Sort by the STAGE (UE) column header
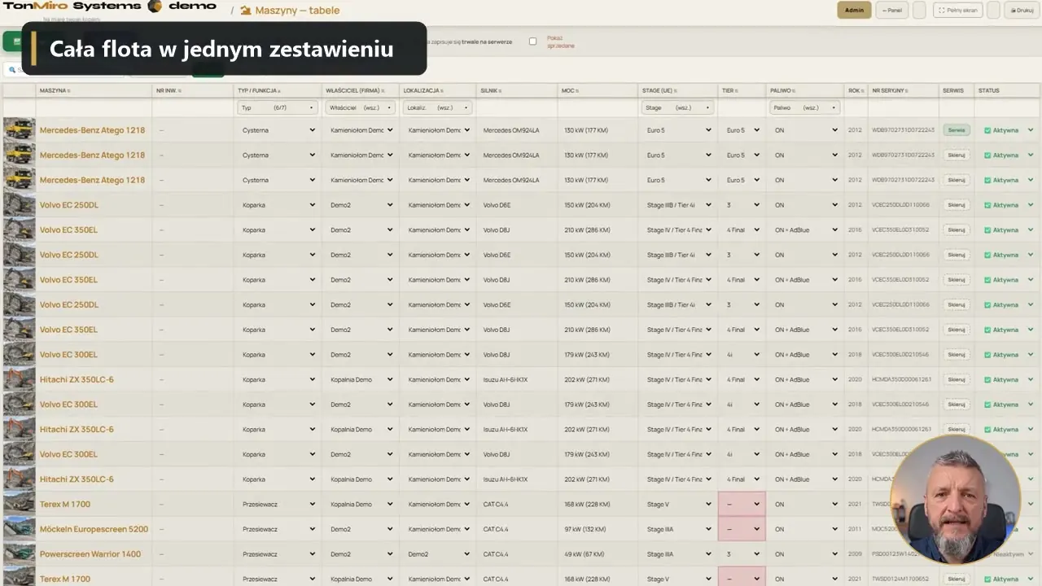Image resolution: width=1042 pixels, height=586 pixels. pyautogui.click(x=660, y=90)
